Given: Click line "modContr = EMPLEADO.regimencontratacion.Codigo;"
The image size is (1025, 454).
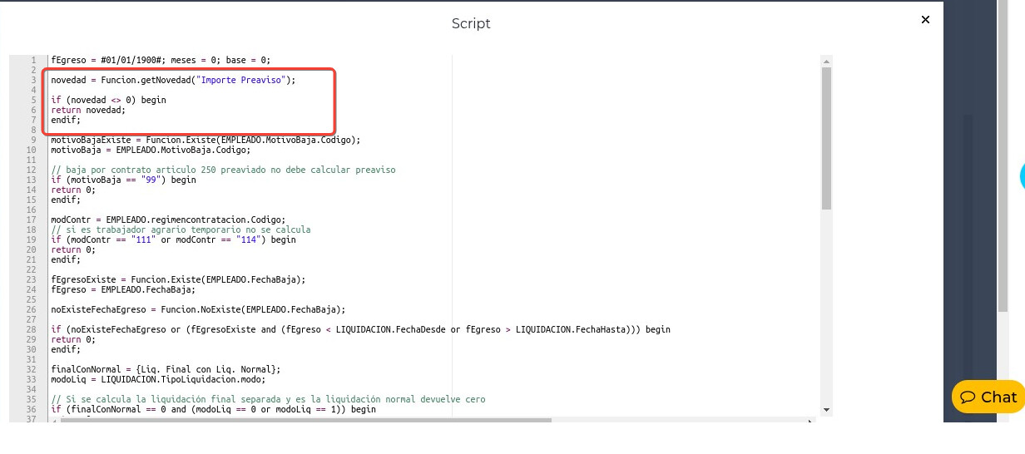Looking at the screenshot, I should click(x=168, y=220).
